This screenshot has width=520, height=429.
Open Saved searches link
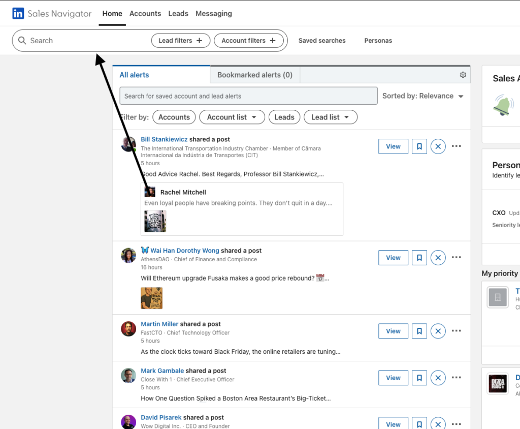click(322, 41)
